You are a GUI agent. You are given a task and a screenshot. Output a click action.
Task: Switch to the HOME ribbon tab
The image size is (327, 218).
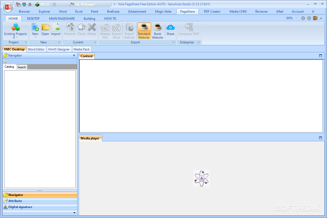(13, 18)
